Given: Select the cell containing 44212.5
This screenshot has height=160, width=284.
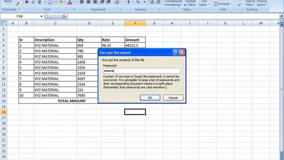Looking at the screenshot, I should coord(135,45).
